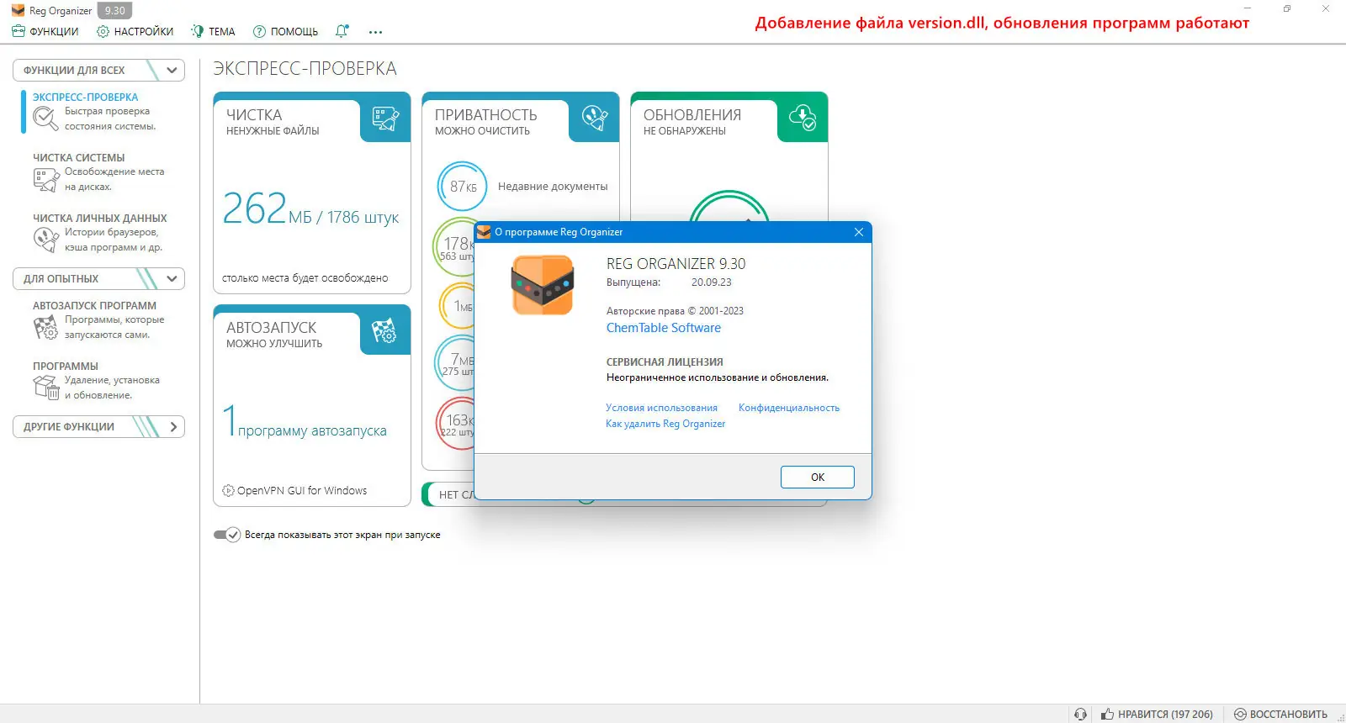Open the three-dots more menu
The height and width of the screenshot is (723, 1346).
pos(375,32)
